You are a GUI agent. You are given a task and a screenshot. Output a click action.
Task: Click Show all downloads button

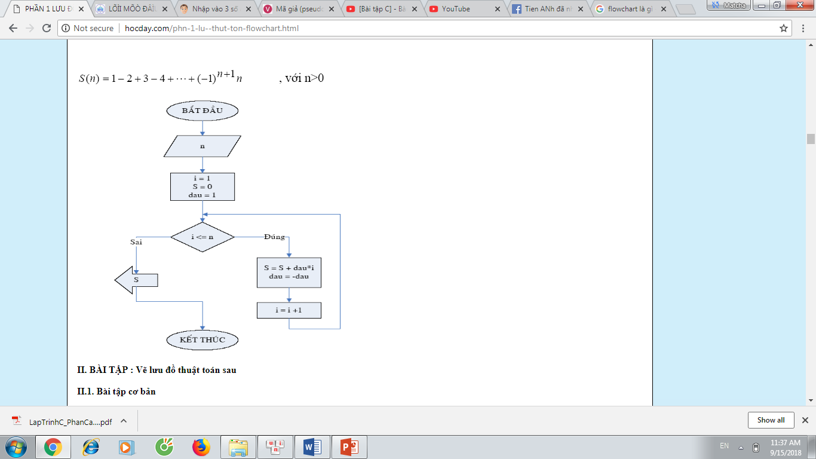coord(771,420)
